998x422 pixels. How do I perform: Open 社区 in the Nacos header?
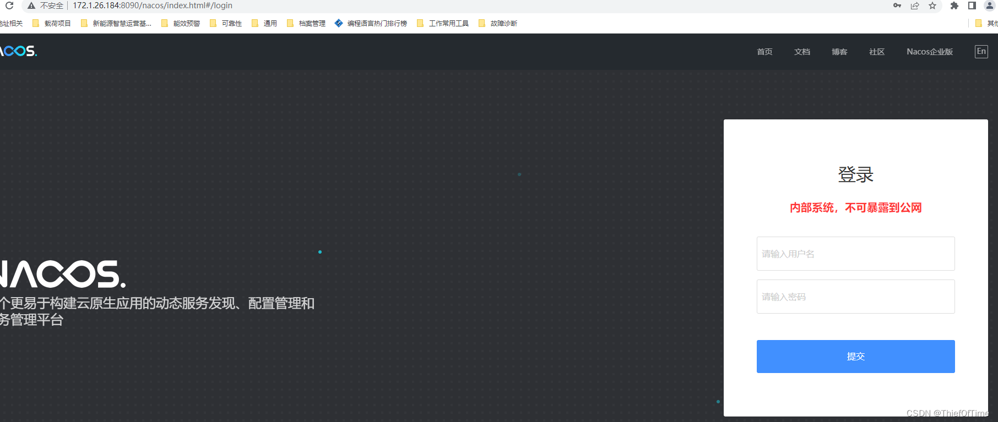pos(877,52)
